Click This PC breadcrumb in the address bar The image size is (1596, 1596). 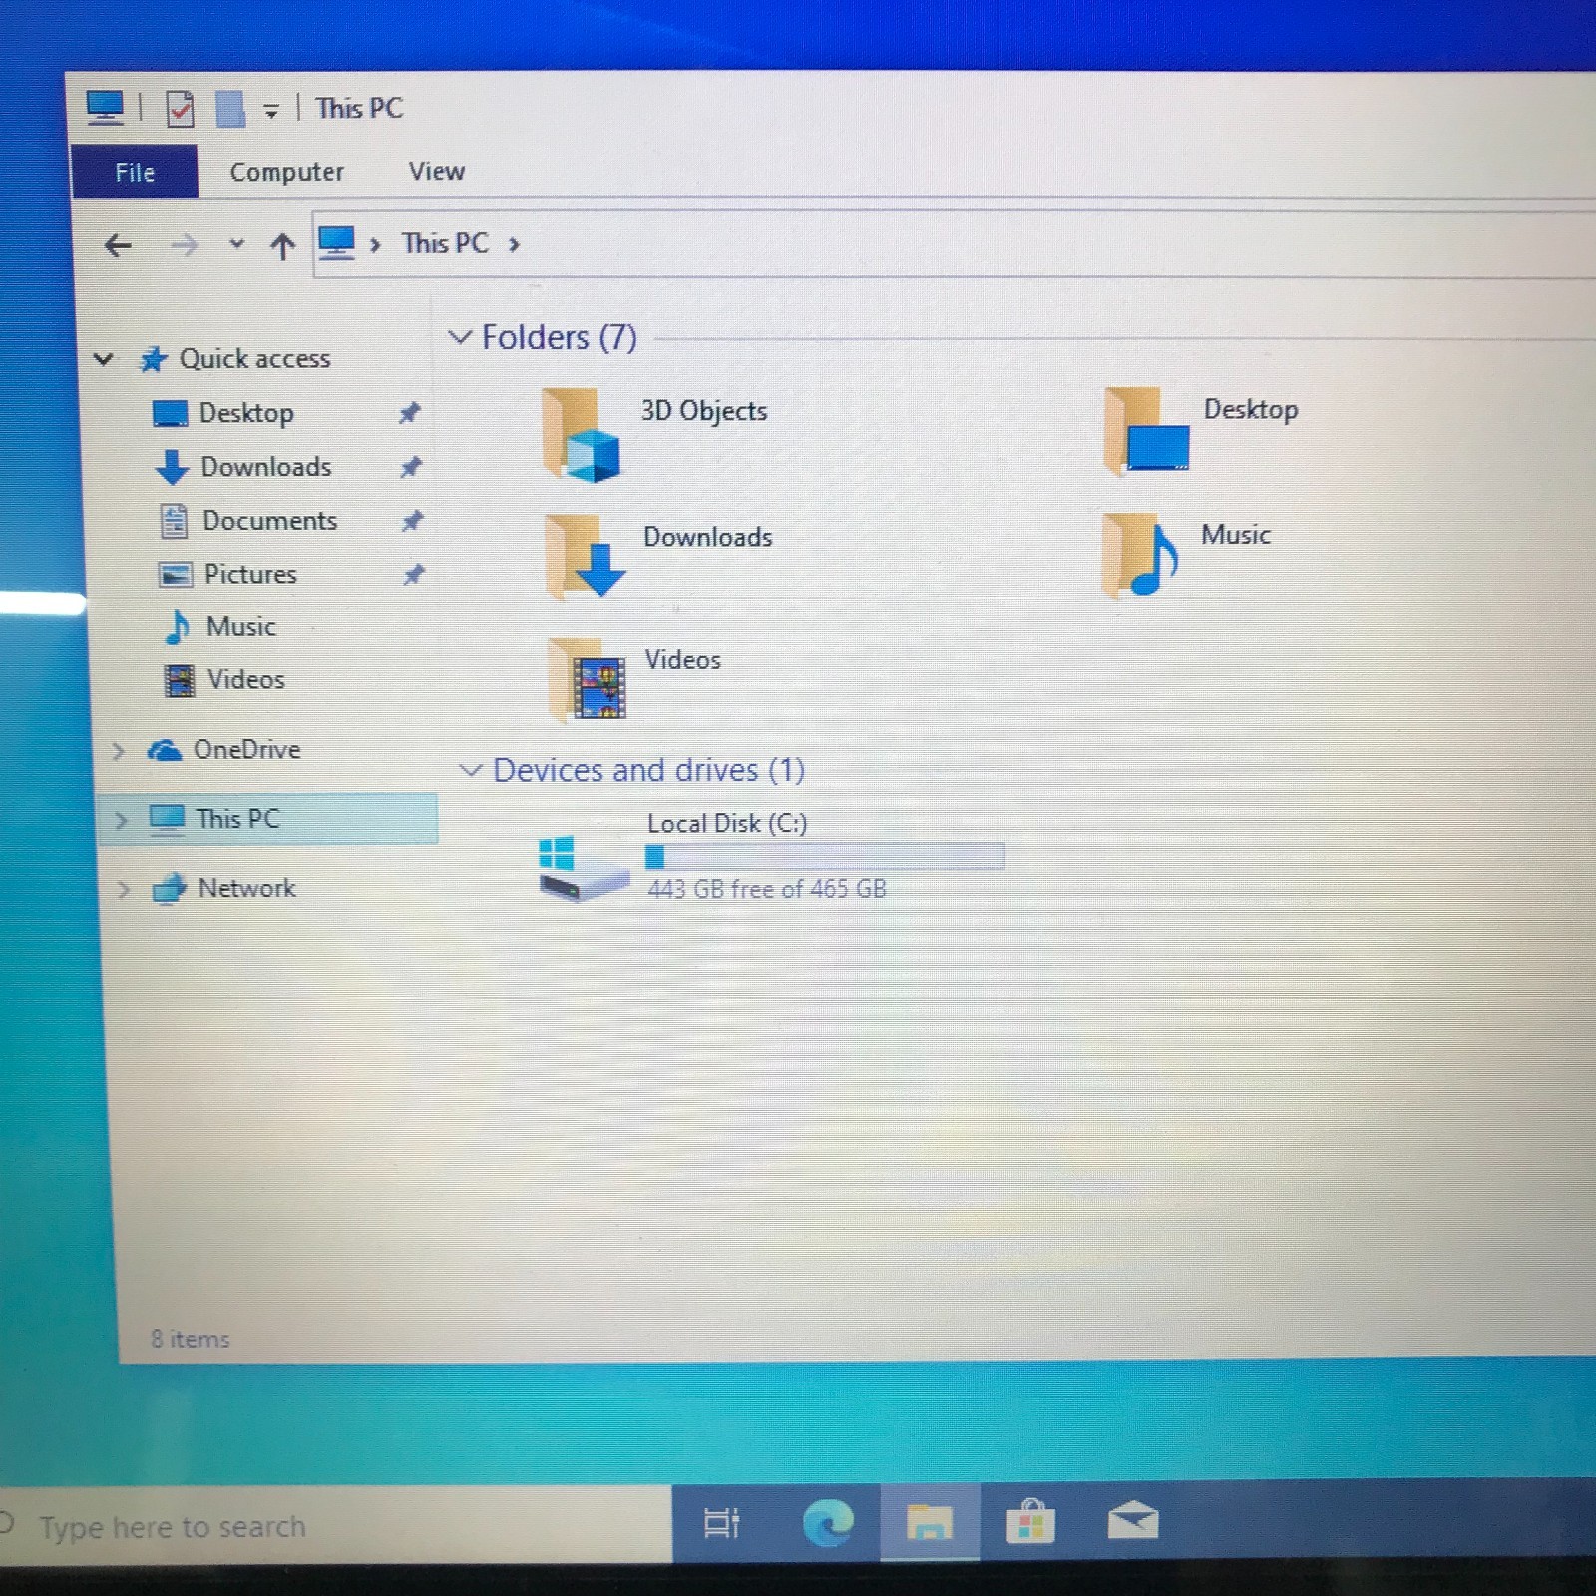coord(445,243)
